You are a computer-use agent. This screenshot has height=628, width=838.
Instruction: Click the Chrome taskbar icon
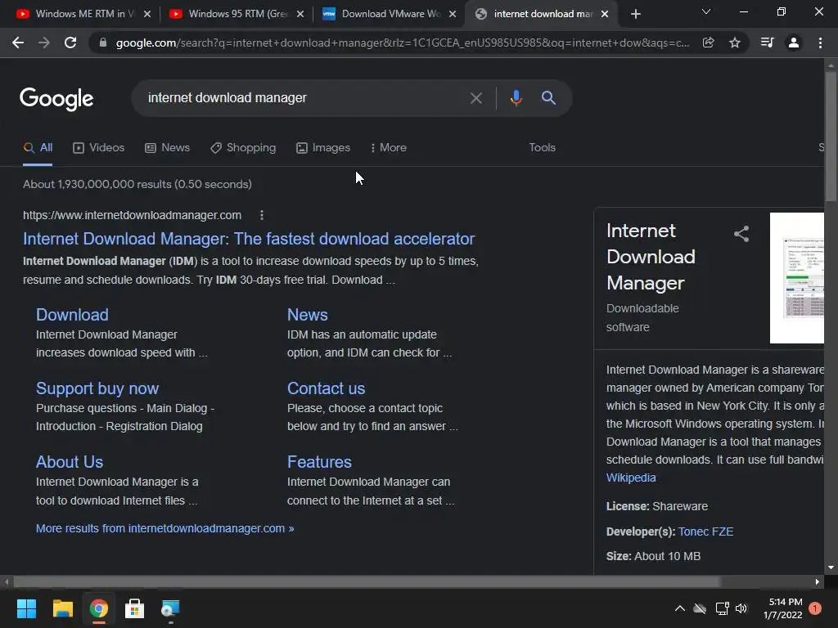pyautogui.click(x=99, y=608)
